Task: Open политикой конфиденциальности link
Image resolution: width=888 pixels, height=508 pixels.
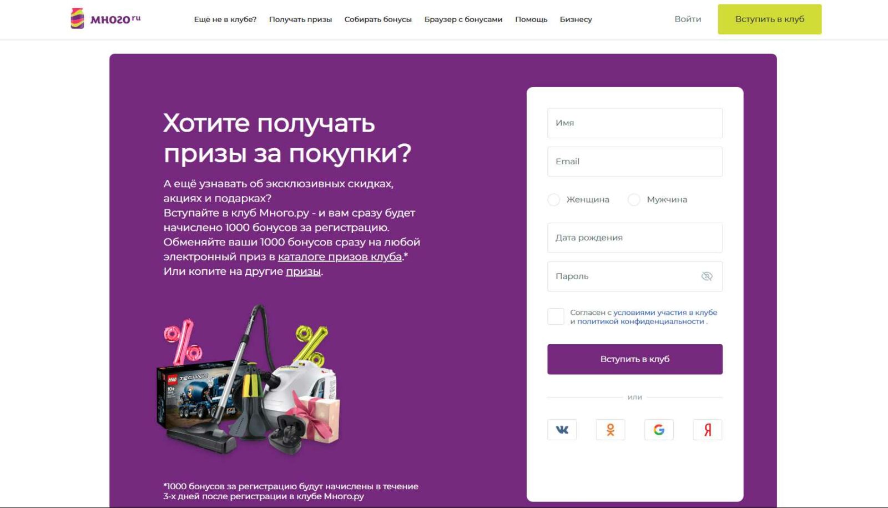Action: 640,321
